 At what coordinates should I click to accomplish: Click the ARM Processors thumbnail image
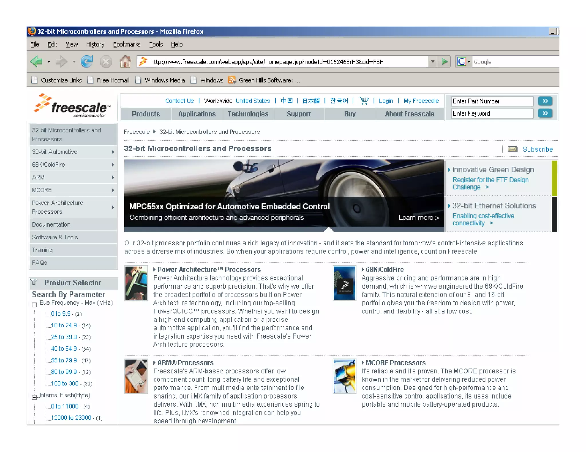136,376
